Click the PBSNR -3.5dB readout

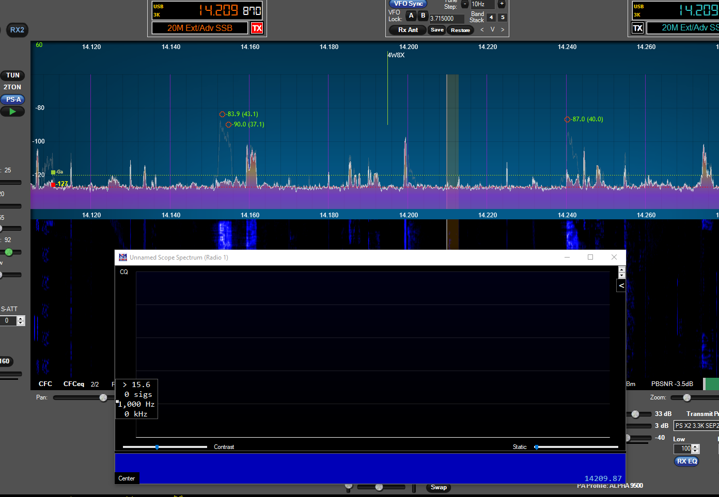[x=672, y=384]
